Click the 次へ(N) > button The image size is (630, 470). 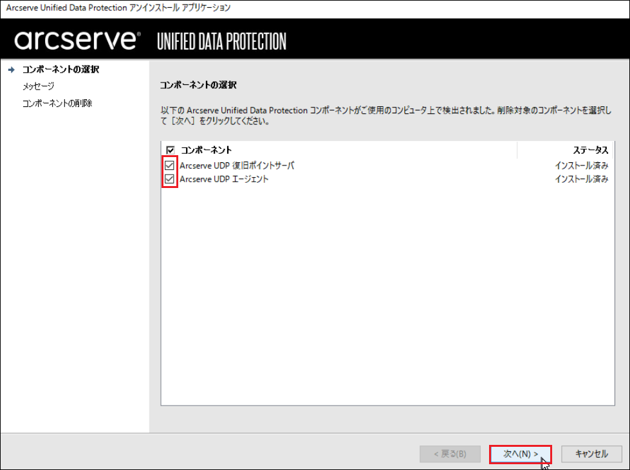pos(521,455)
